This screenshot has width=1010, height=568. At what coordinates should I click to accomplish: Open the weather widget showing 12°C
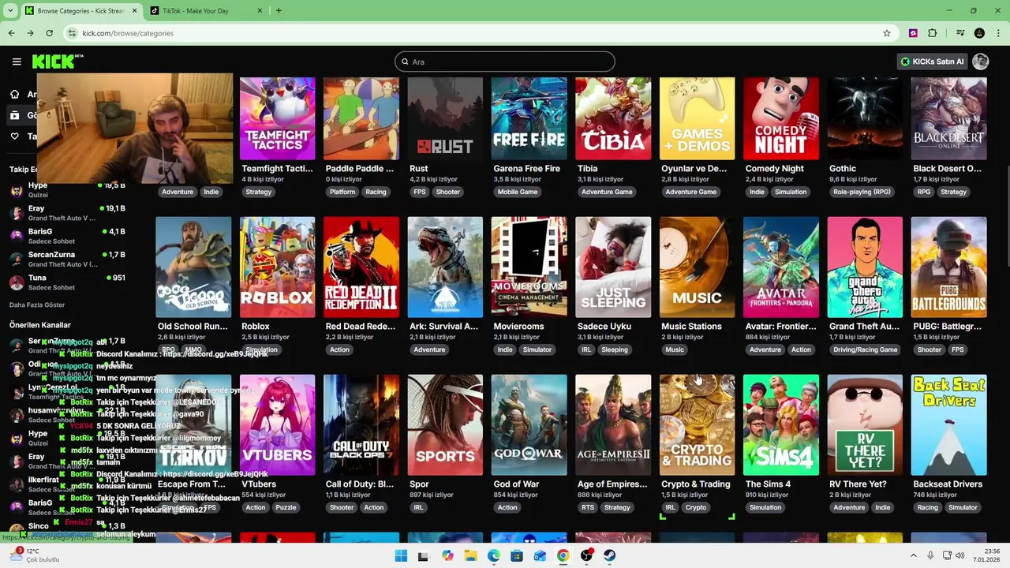tap(36, 555)
